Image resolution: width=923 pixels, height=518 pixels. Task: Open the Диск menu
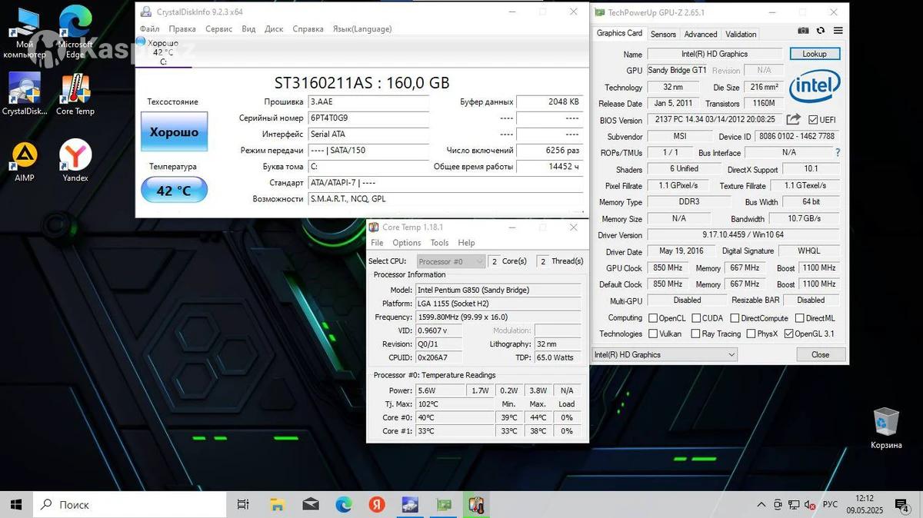(x=274, y=28)
